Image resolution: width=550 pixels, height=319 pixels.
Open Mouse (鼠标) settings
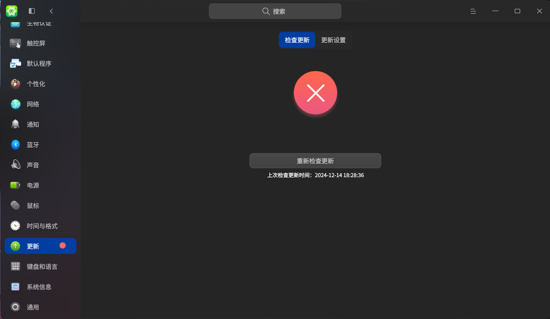point(32,205)
